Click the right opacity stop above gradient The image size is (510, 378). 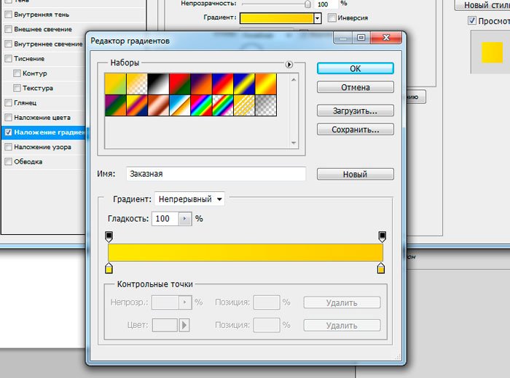point(382,236)
